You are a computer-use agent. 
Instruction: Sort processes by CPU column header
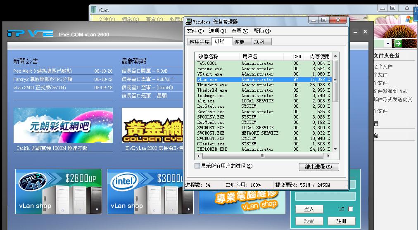[x=294, y=56]
